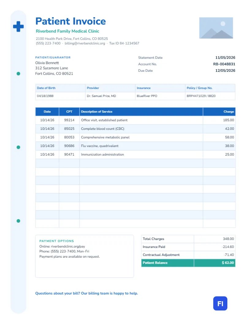
Task: Click the Phone: (555) 223-7400, Mon–Fri line
Action: [x=64, y=252]
